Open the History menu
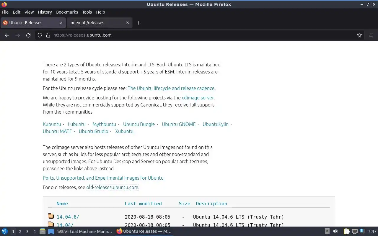 [x=45, y=12]
